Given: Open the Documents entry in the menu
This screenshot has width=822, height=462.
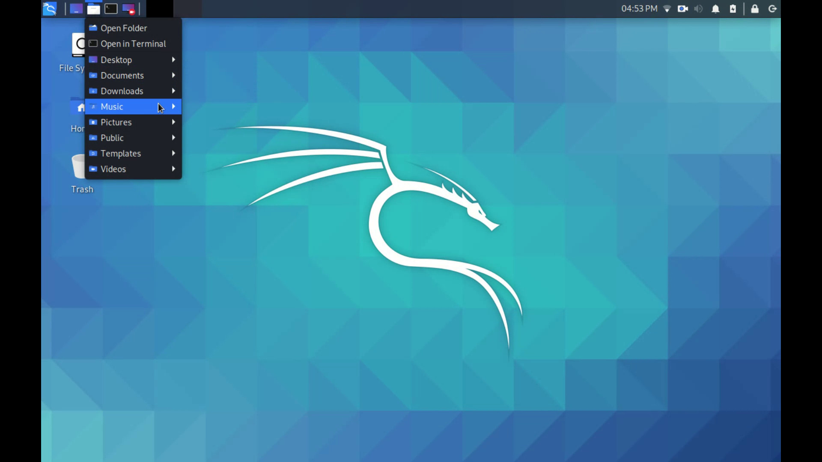Looking at the screenshot, I should (x=122, y=75).
